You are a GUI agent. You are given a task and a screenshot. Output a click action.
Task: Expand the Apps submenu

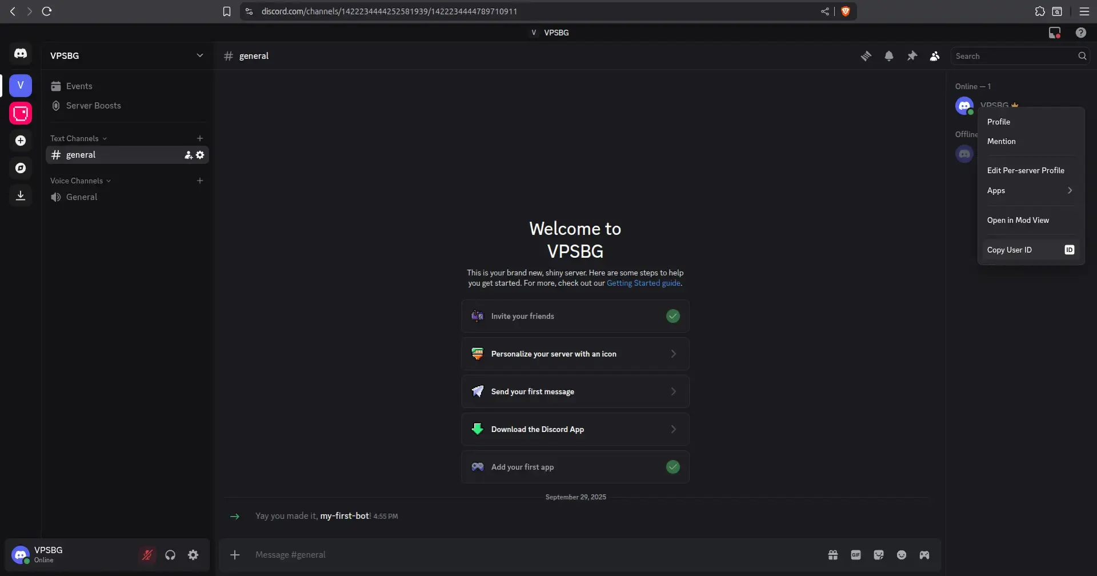point(1029,191)
